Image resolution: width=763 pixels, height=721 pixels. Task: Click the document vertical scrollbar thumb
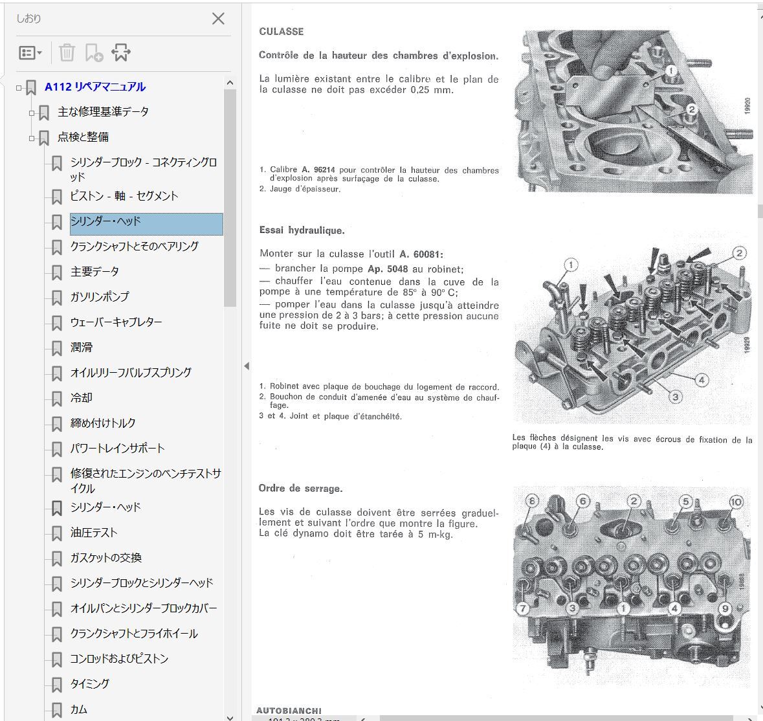(760, 212)
